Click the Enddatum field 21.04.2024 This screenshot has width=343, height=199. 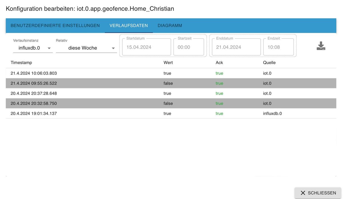pos(236,47)
